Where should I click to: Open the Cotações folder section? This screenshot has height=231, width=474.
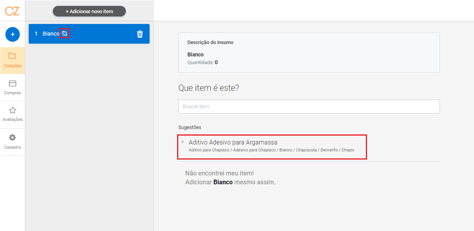12,61
